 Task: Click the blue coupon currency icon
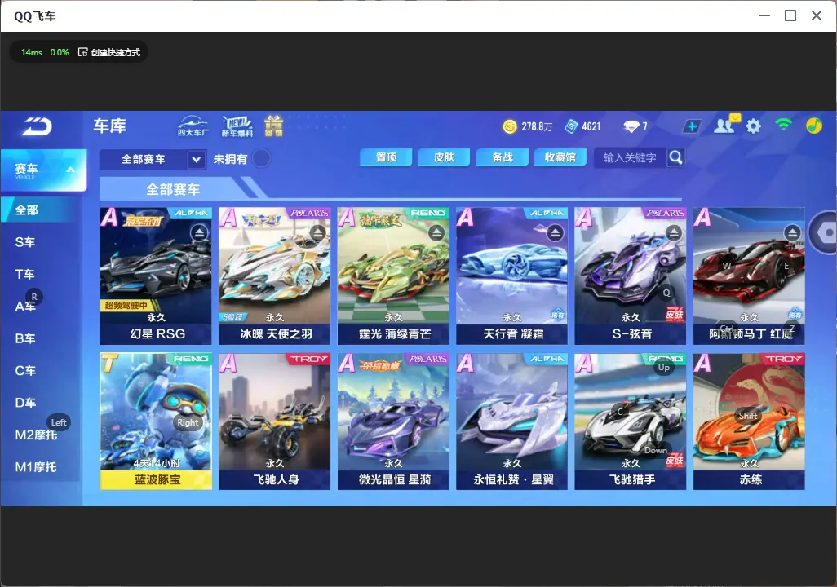coord(571,126)
